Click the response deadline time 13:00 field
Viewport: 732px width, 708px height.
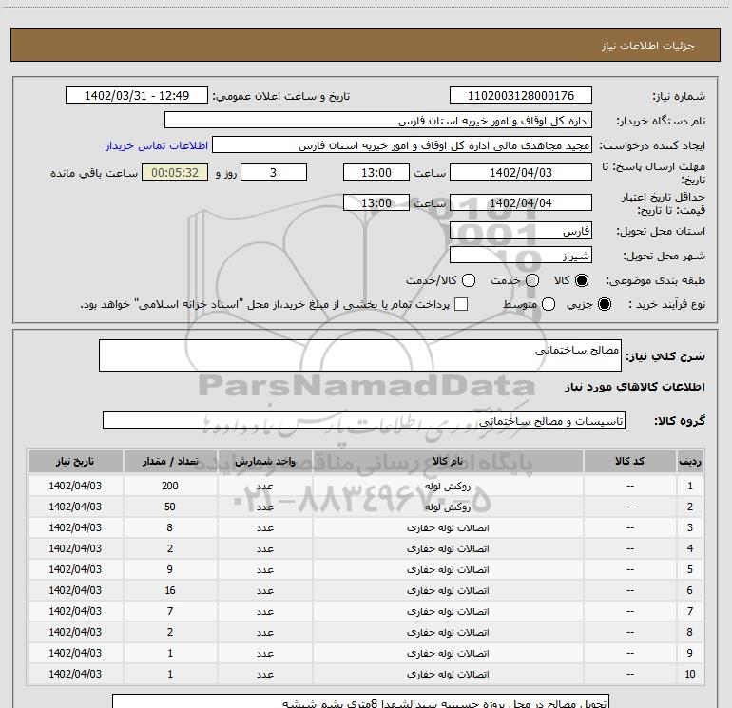[x=376, y=172]
